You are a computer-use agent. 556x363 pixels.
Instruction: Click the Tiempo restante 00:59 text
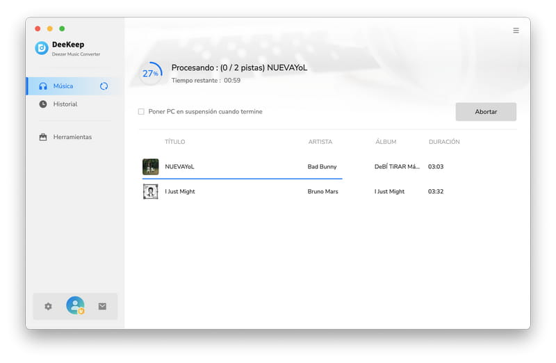(206, 81)
